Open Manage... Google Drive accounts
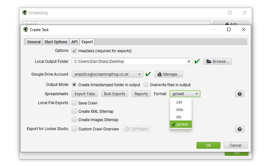Viewport: 272px width, 166px height. pyautogui.click(x=169, y=74)
